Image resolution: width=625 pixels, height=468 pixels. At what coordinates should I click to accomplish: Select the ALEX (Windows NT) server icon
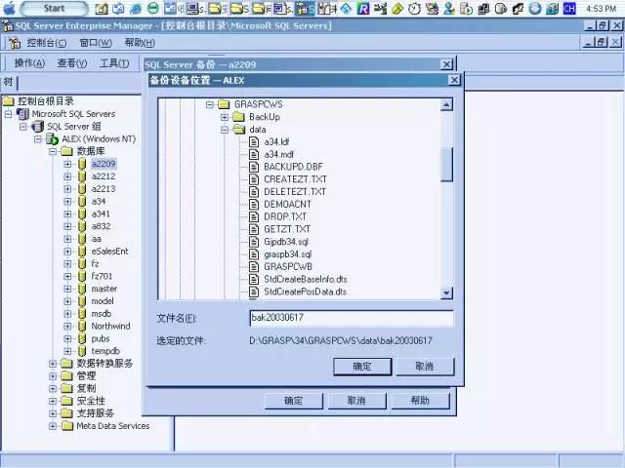52,139
